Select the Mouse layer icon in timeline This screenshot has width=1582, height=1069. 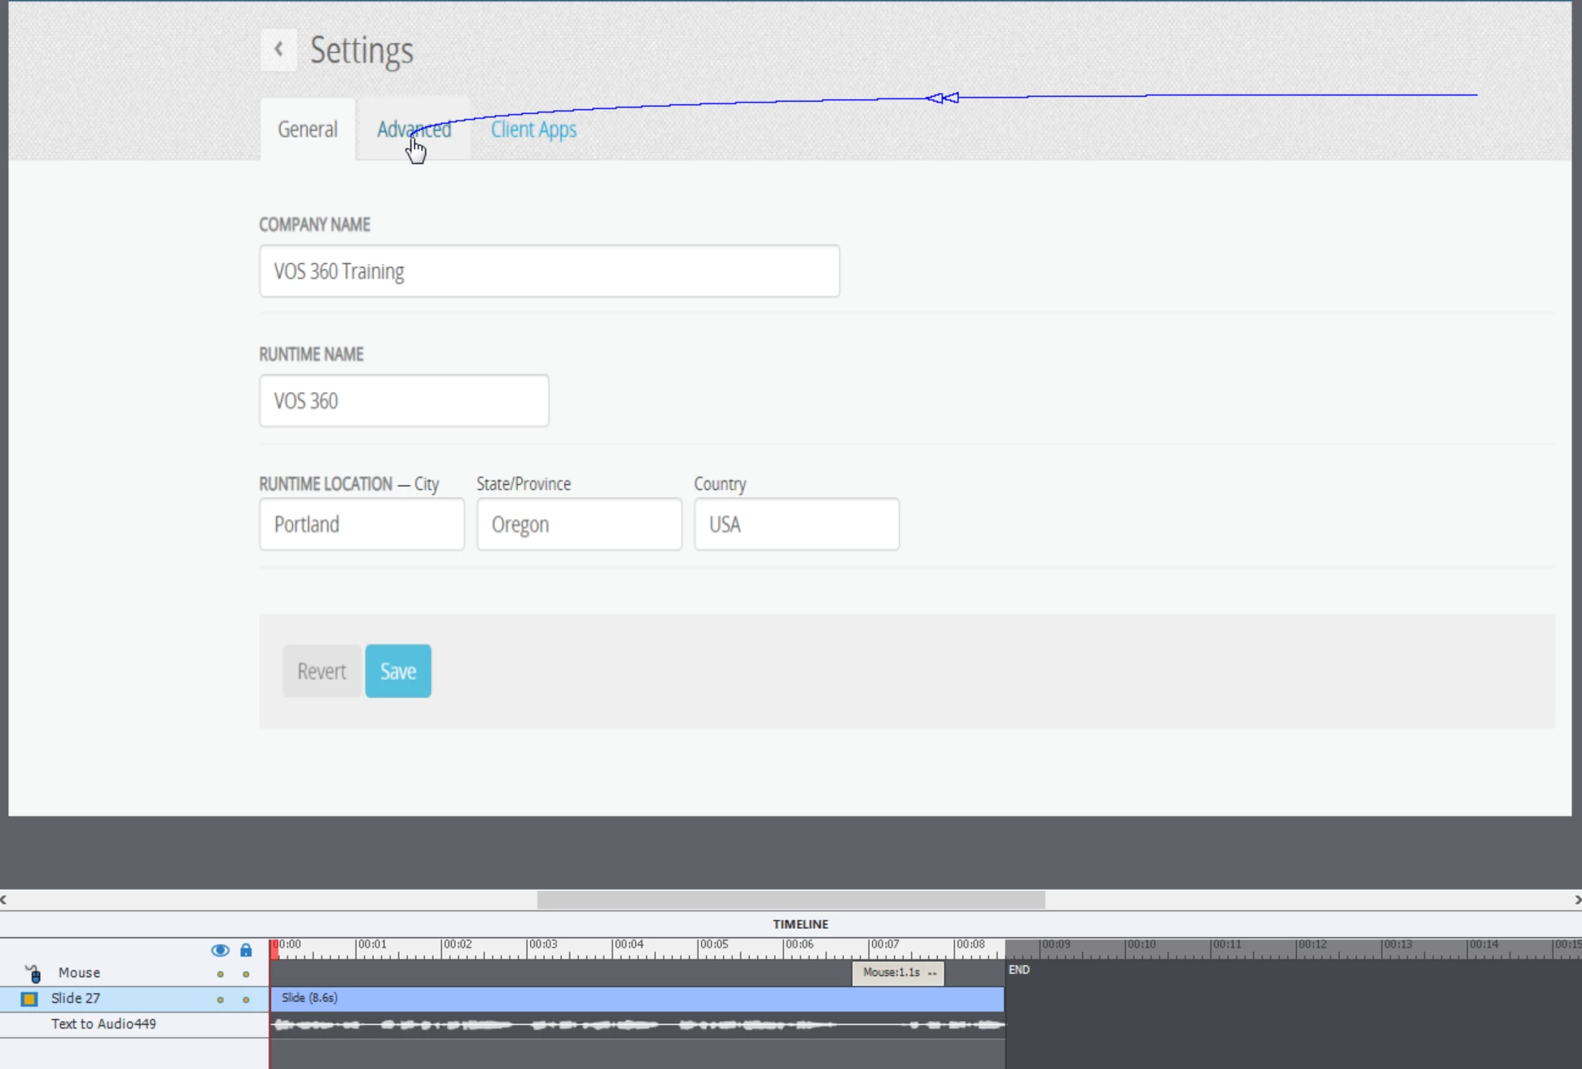pos(33,973)
